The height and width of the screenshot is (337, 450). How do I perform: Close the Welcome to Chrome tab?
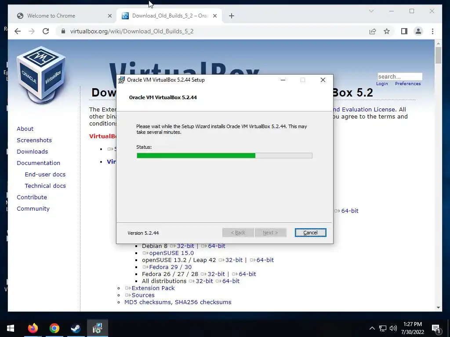109,16
